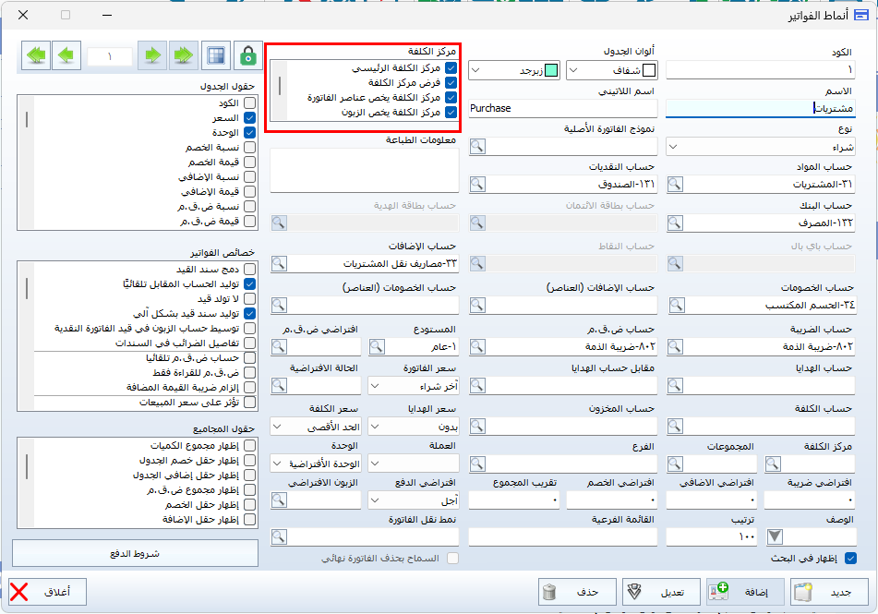Click the اسم اللاتيني field containing Purchase
The width and height of the screenshot is (878, 614).
tap(561, 108)
